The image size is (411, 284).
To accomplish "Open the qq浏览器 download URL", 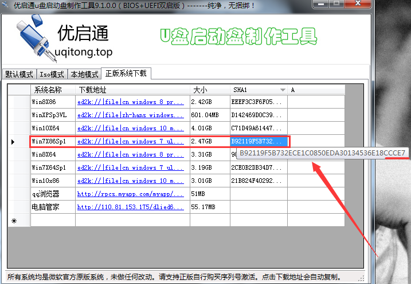I will 130,194.
